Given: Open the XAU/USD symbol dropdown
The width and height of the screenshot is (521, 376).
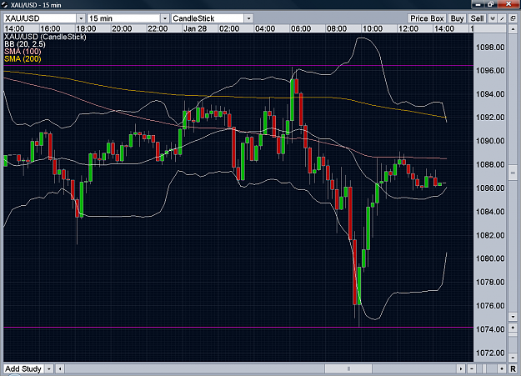Looking at the screenshot, I should click(x=81, y=18).
